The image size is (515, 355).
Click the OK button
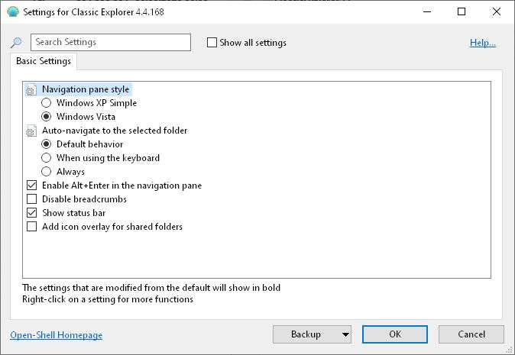click(x=394, y=334)
